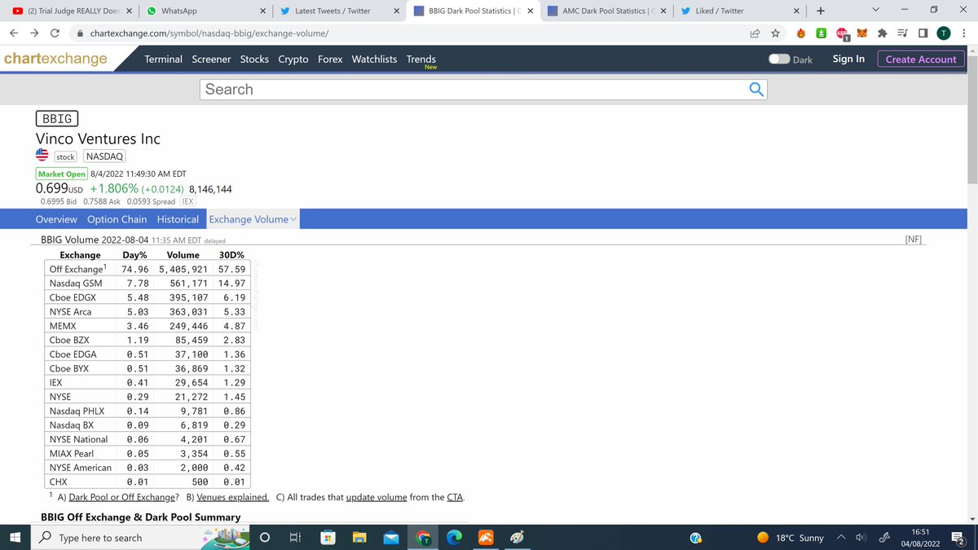Image resolution: width=978 pixels, height=550 pixels.
Task: Click the chartexchange logo
Action: [x=55, y=59]
